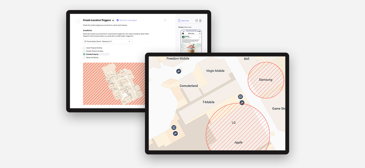The image size is (365, 168).
Task: Click the T-Mobile store label
Action: (x=209, y=102)
